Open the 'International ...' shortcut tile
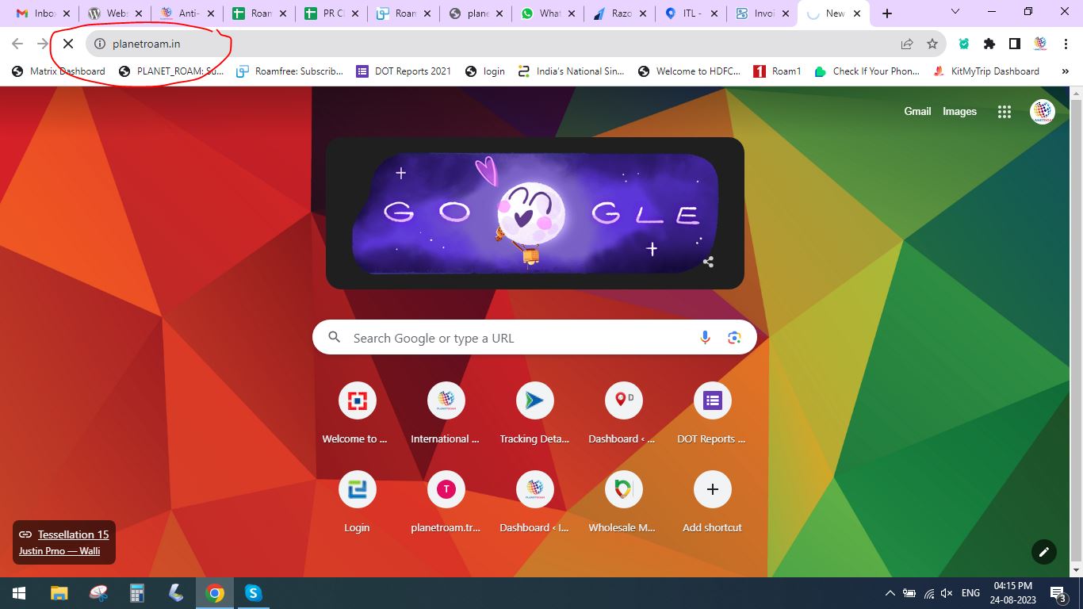This screenshot has height=609, width=1083. tap(446, 414)
